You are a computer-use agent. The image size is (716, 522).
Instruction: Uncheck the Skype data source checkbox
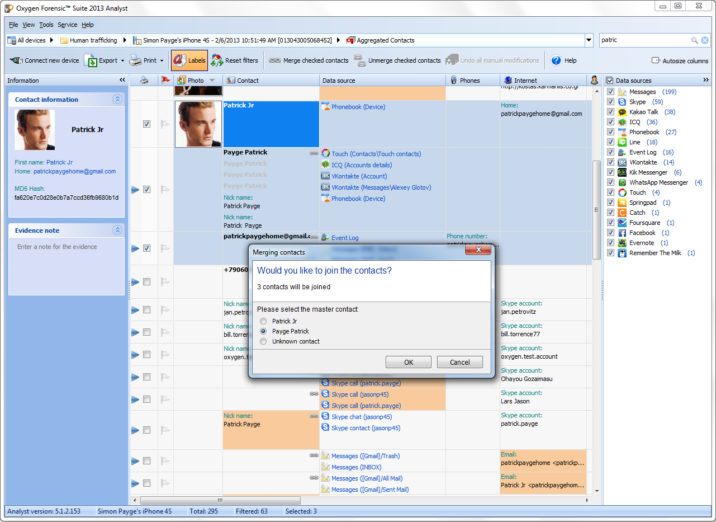(610, 102)
